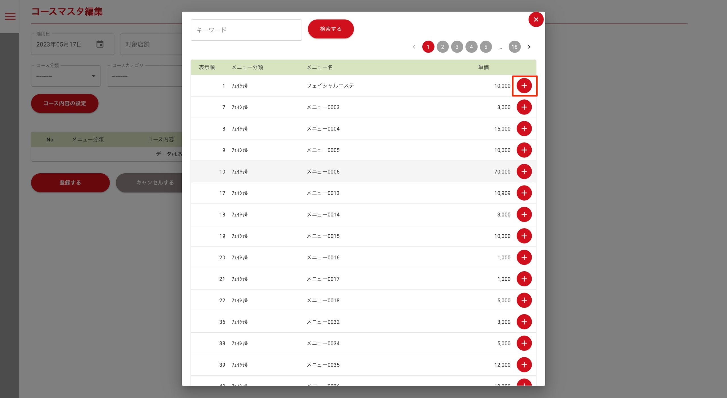Select pagination page 5
Viewport: 727px width, 398px height.
(x=485, y=47)
